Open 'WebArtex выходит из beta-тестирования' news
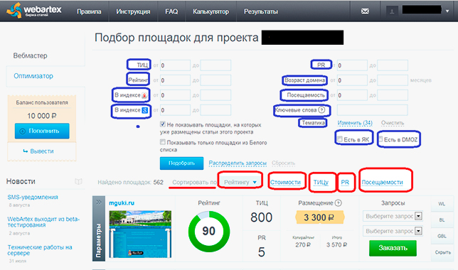The height and width of the screenshot is (270, 458). 43,222
